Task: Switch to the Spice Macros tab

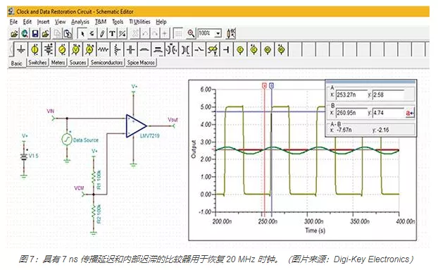Action: [x=141, y=63]
